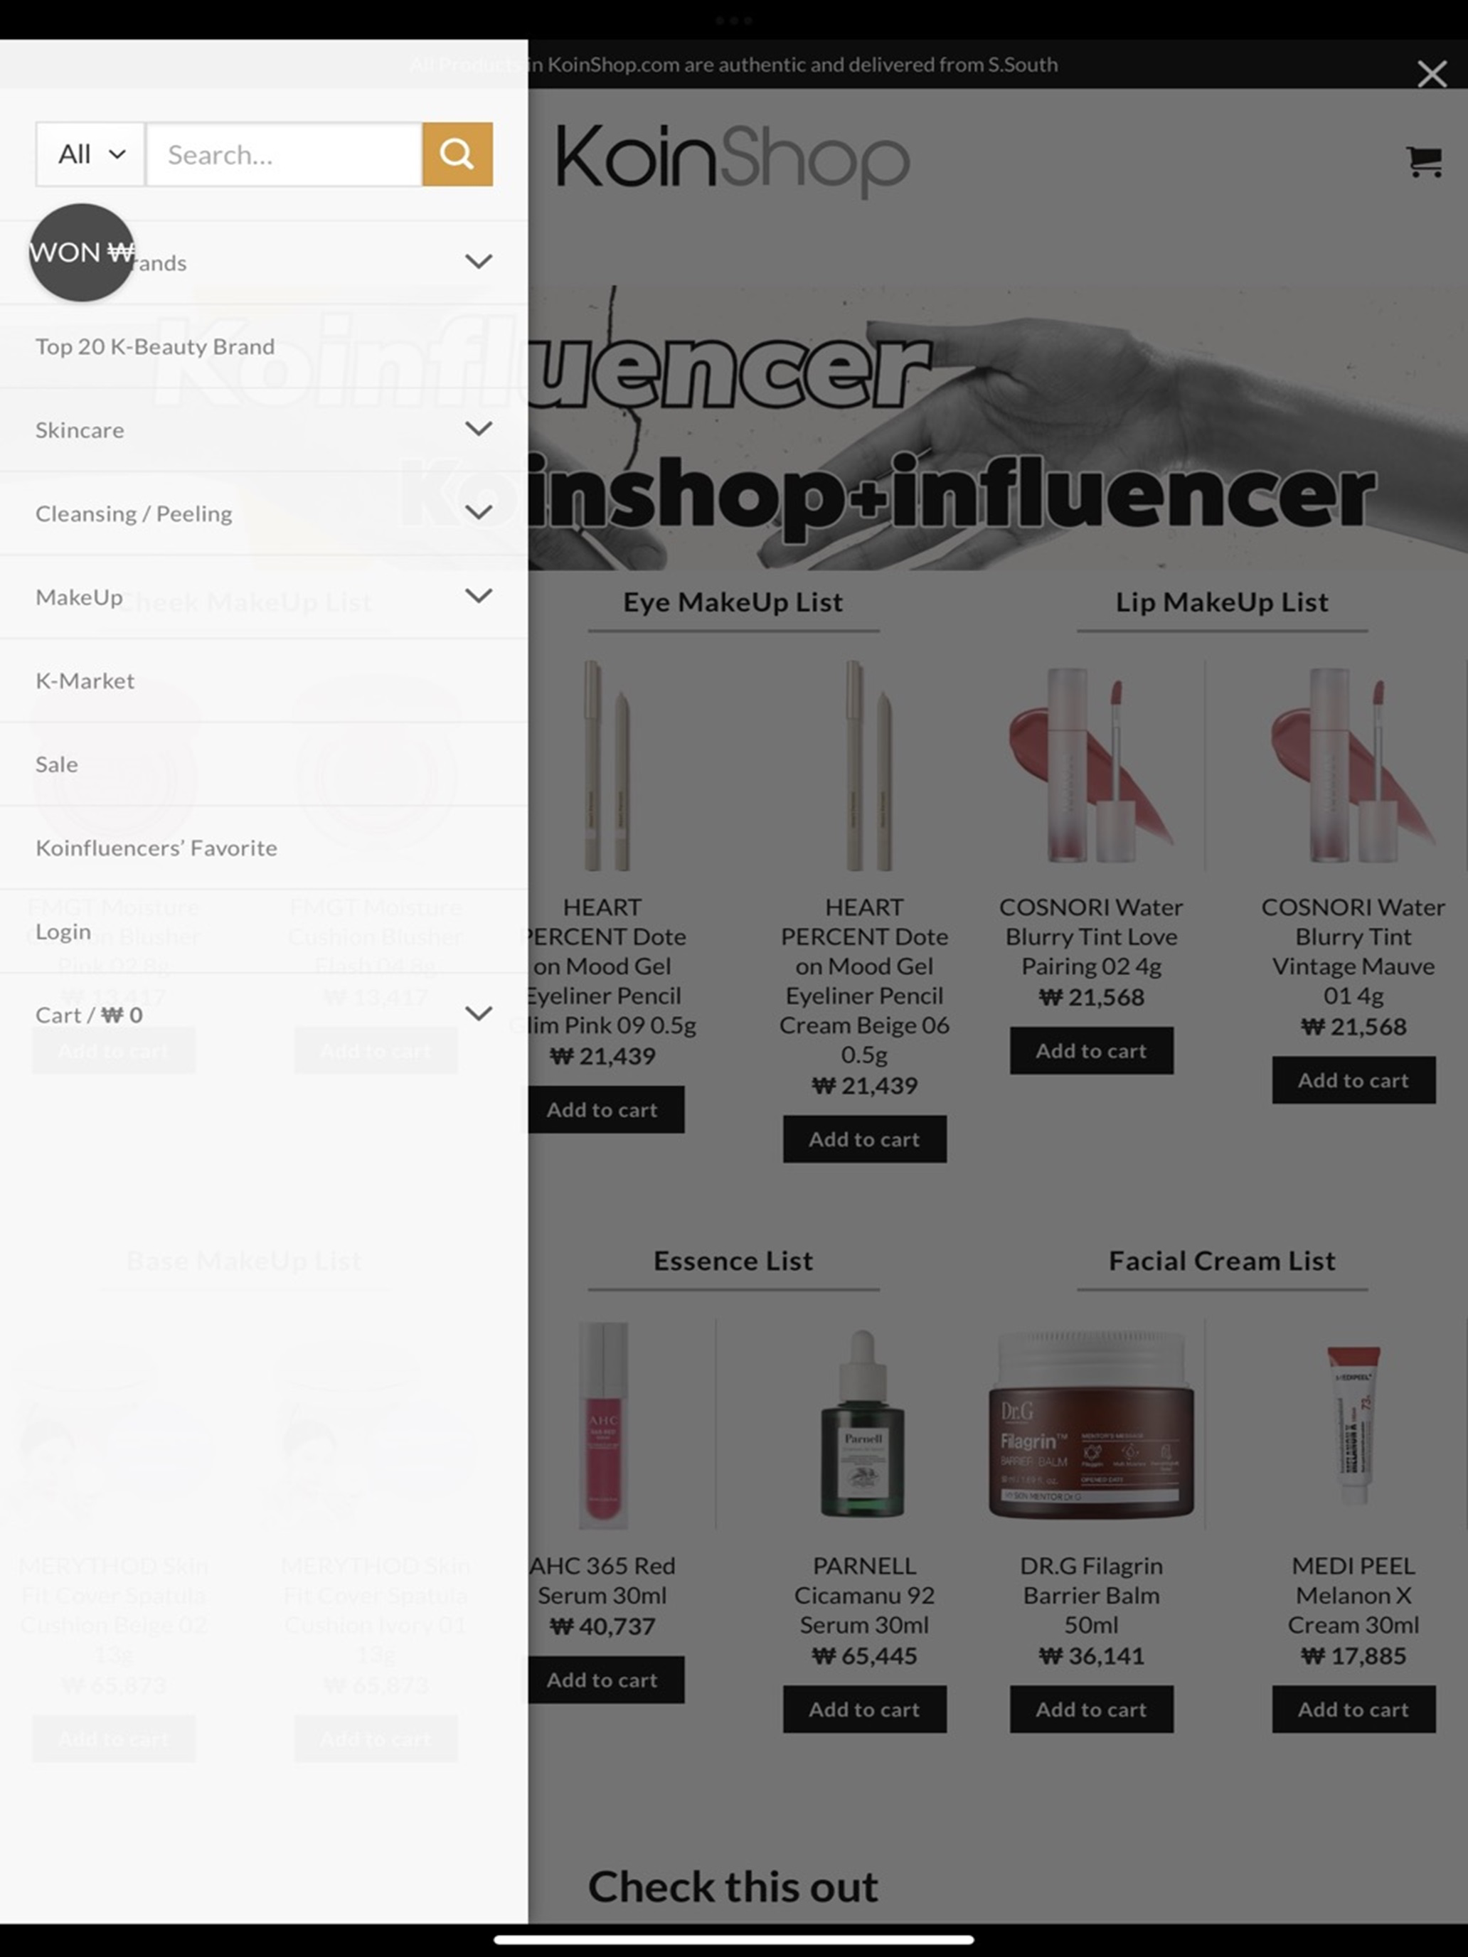Image resolution: width=1468 pixels, height=1957 pixels.
Task: Open the shopping cart icon in header
Action: pyautogui.click(x=1424, y=161)
